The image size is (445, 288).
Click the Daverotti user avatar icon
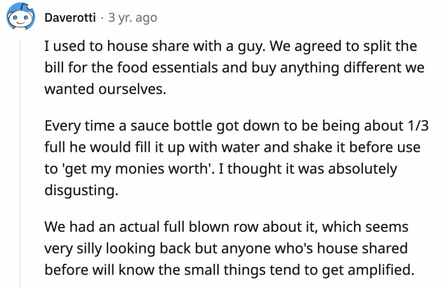(x=20, y=18)
